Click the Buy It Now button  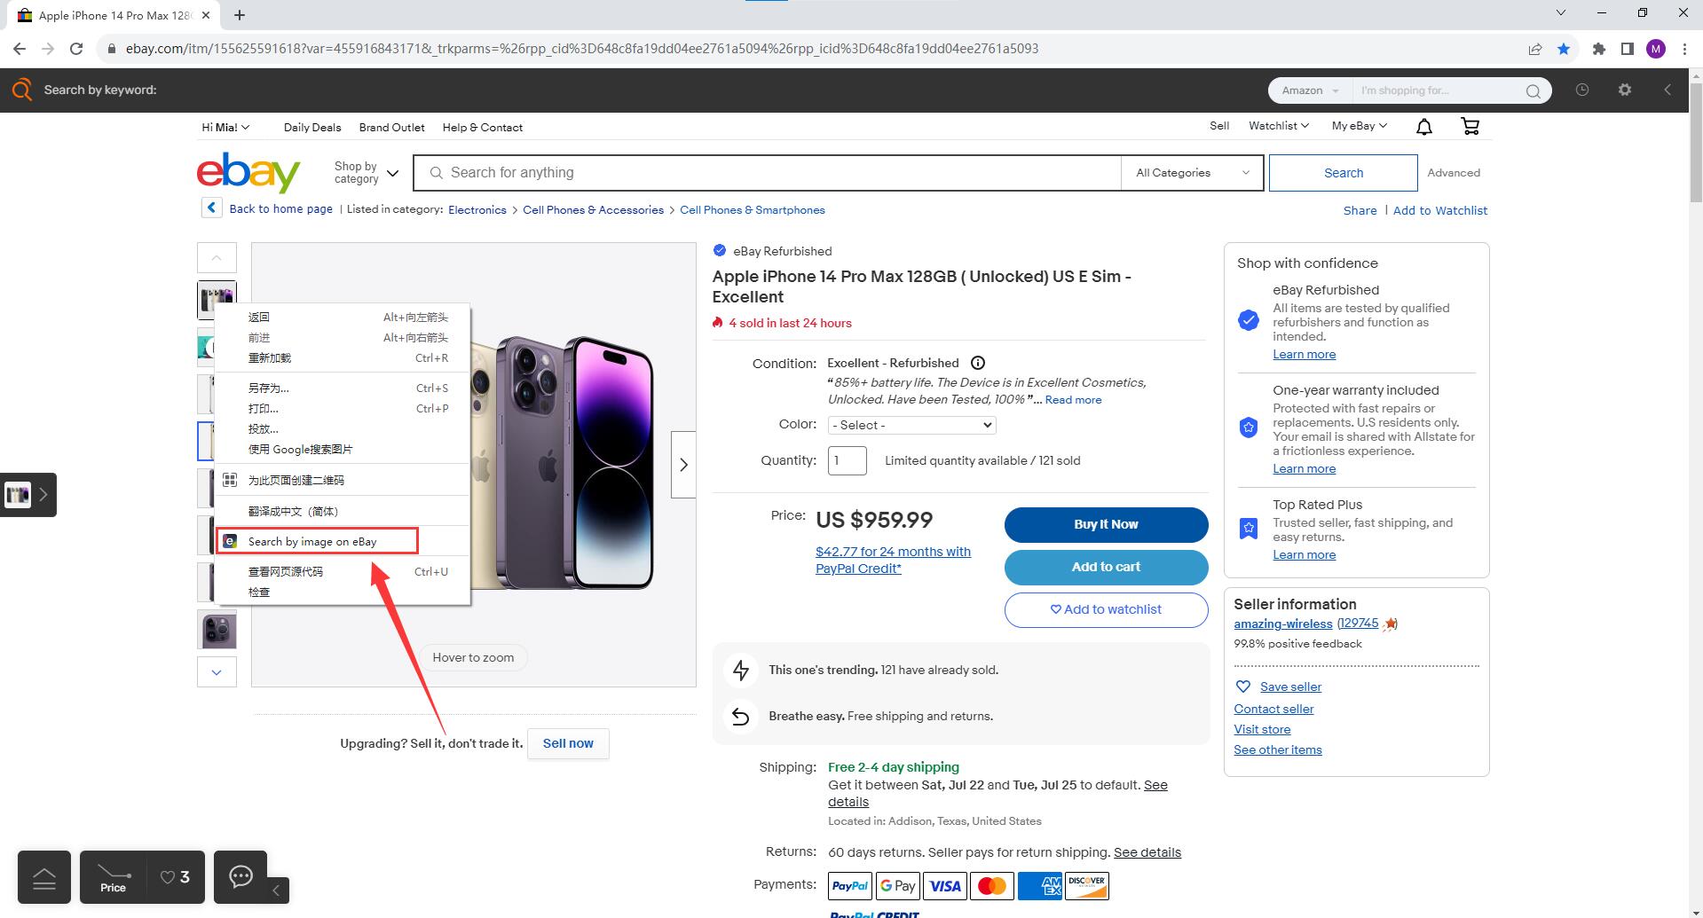(x=1106, y=524)
